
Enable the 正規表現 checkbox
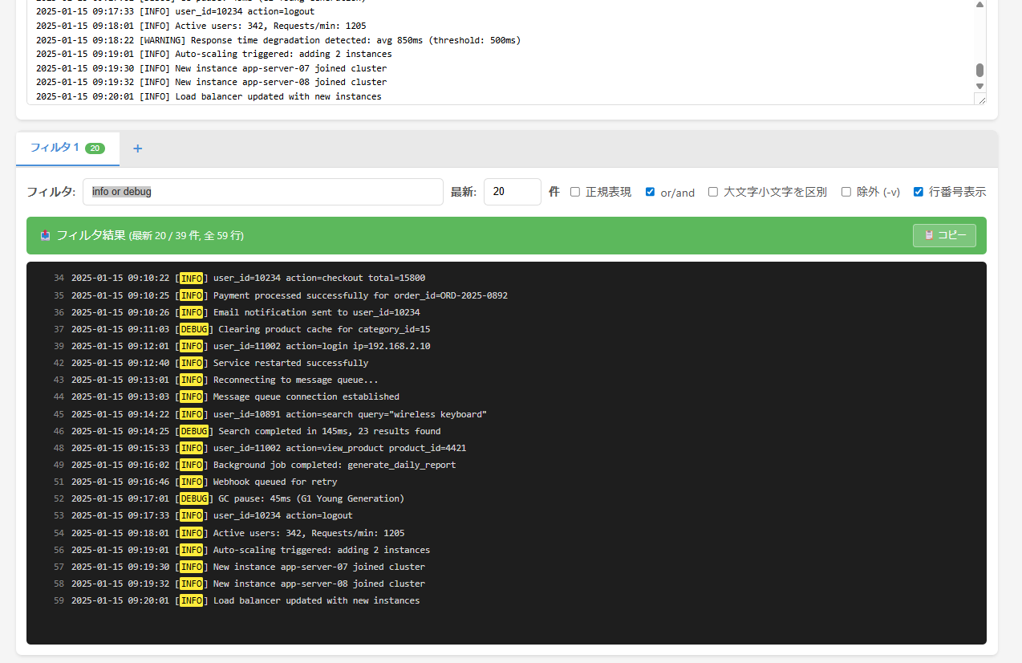tap(575, 192)
